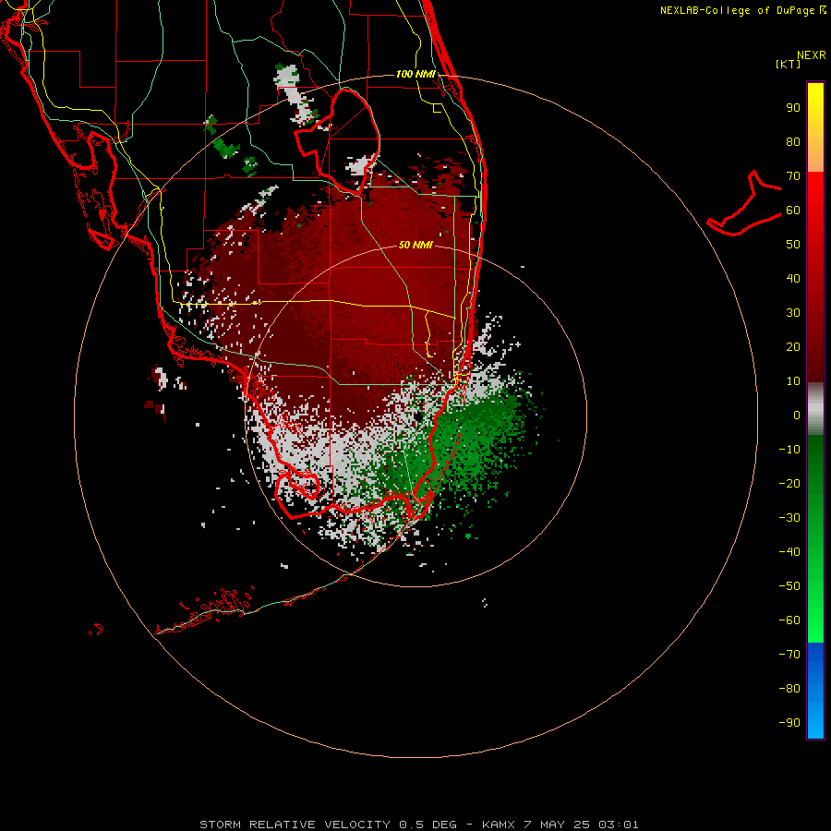Click the -40 value on the velocity scale
The height and width of the screenshot is (831, 831).
click(x=789, y=552)
